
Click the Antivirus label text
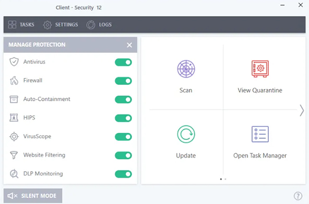34,62
